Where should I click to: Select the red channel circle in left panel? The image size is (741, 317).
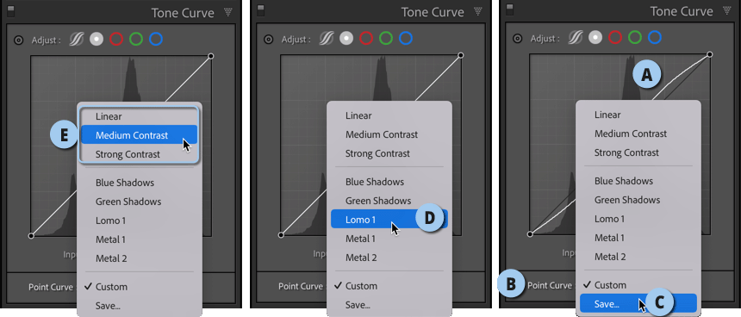point(116,40)
